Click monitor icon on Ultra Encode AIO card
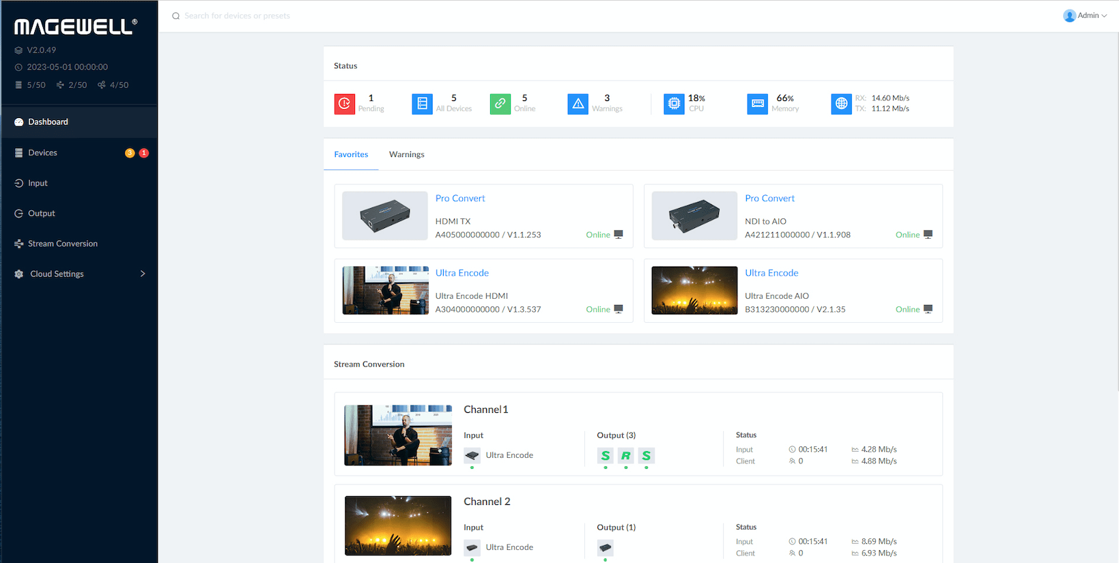The width and height of the screenshot is (1119, 563). [x=928, y=309]
